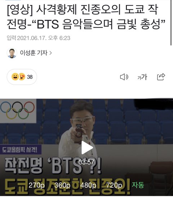Tap the 도쿄올림픽 사격 purple caption banner
This screenshot has height=203, width=173.
pos(21,150)
